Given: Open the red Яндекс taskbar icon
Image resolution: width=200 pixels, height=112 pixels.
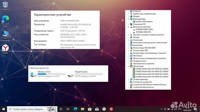Looking at the screenshot, I should tap(111, 109).
